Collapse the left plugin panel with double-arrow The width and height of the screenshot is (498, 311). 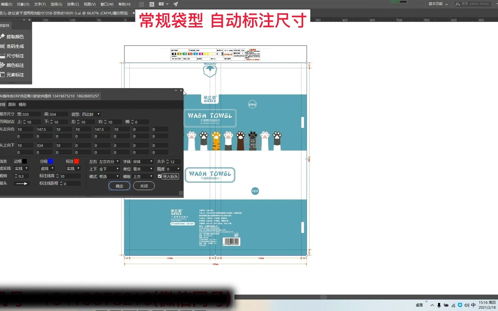pyautogui.click(x=24, y=20)
